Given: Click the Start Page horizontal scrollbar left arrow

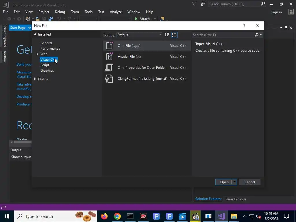Looking at the screenshot, I should [x=12, y=142].
